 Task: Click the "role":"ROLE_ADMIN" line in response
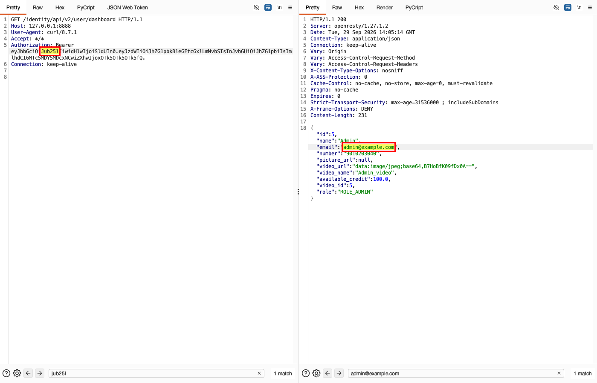pyautogui.click(x=345, y=192)
